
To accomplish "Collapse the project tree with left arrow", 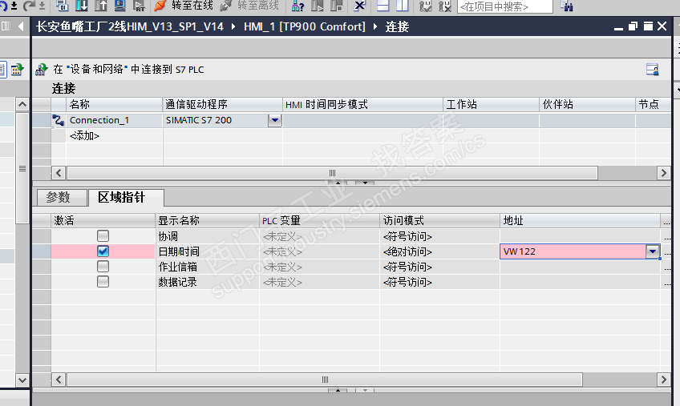I will tap(21, 26).
